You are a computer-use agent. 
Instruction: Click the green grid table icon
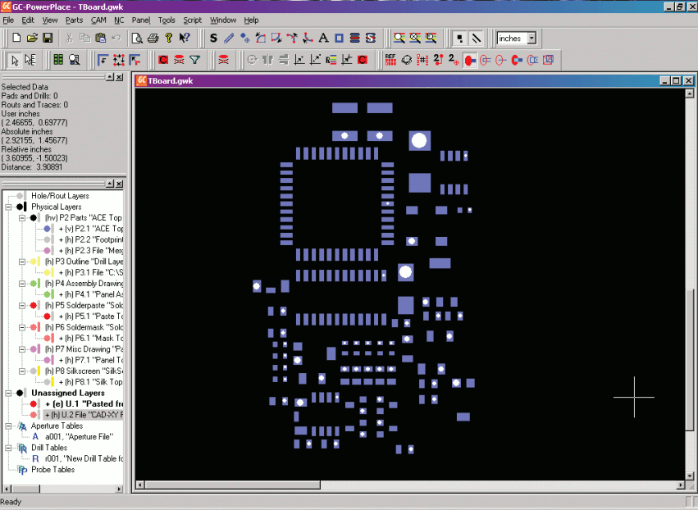tap(58, 60)
